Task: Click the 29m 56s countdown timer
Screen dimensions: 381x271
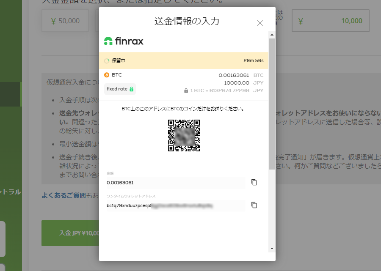Action: [x=254, y=60]
